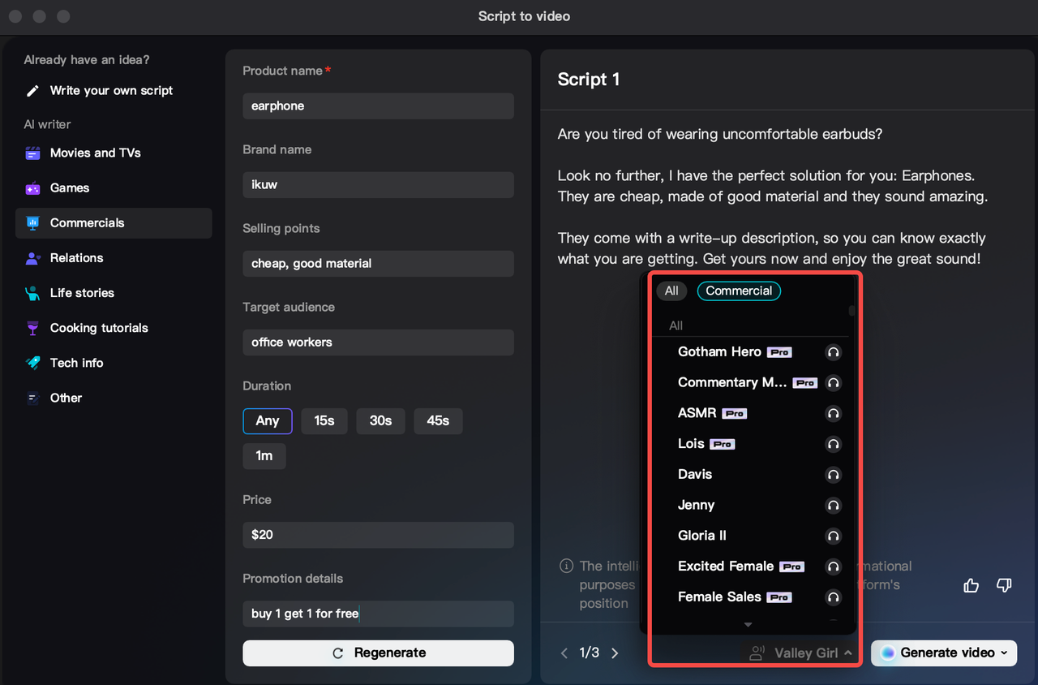Set duration to 1m
Viewport: 1038px width, 685px height.
(264, 455)
